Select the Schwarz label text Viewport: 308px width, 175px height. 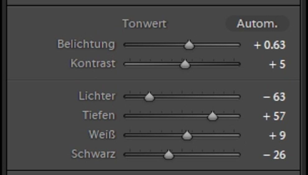93,154
